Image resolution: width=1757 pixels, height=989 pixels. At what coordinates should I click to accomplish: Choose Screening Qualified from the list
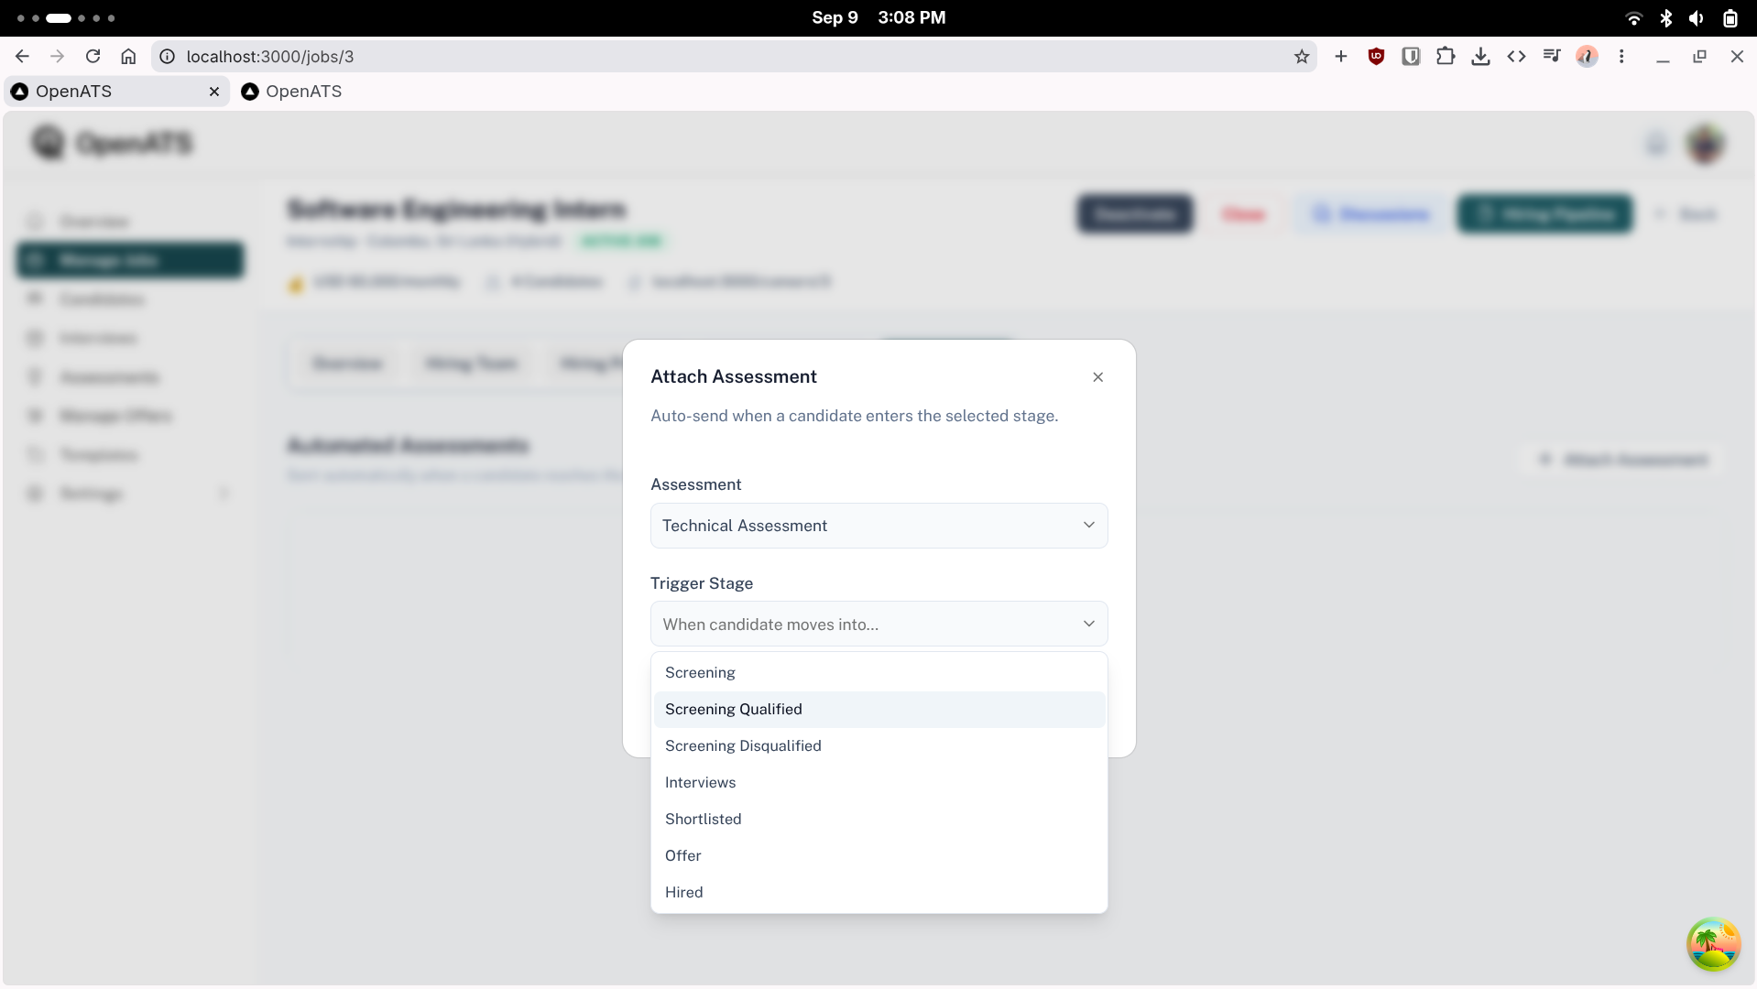[x=878, y=710]
